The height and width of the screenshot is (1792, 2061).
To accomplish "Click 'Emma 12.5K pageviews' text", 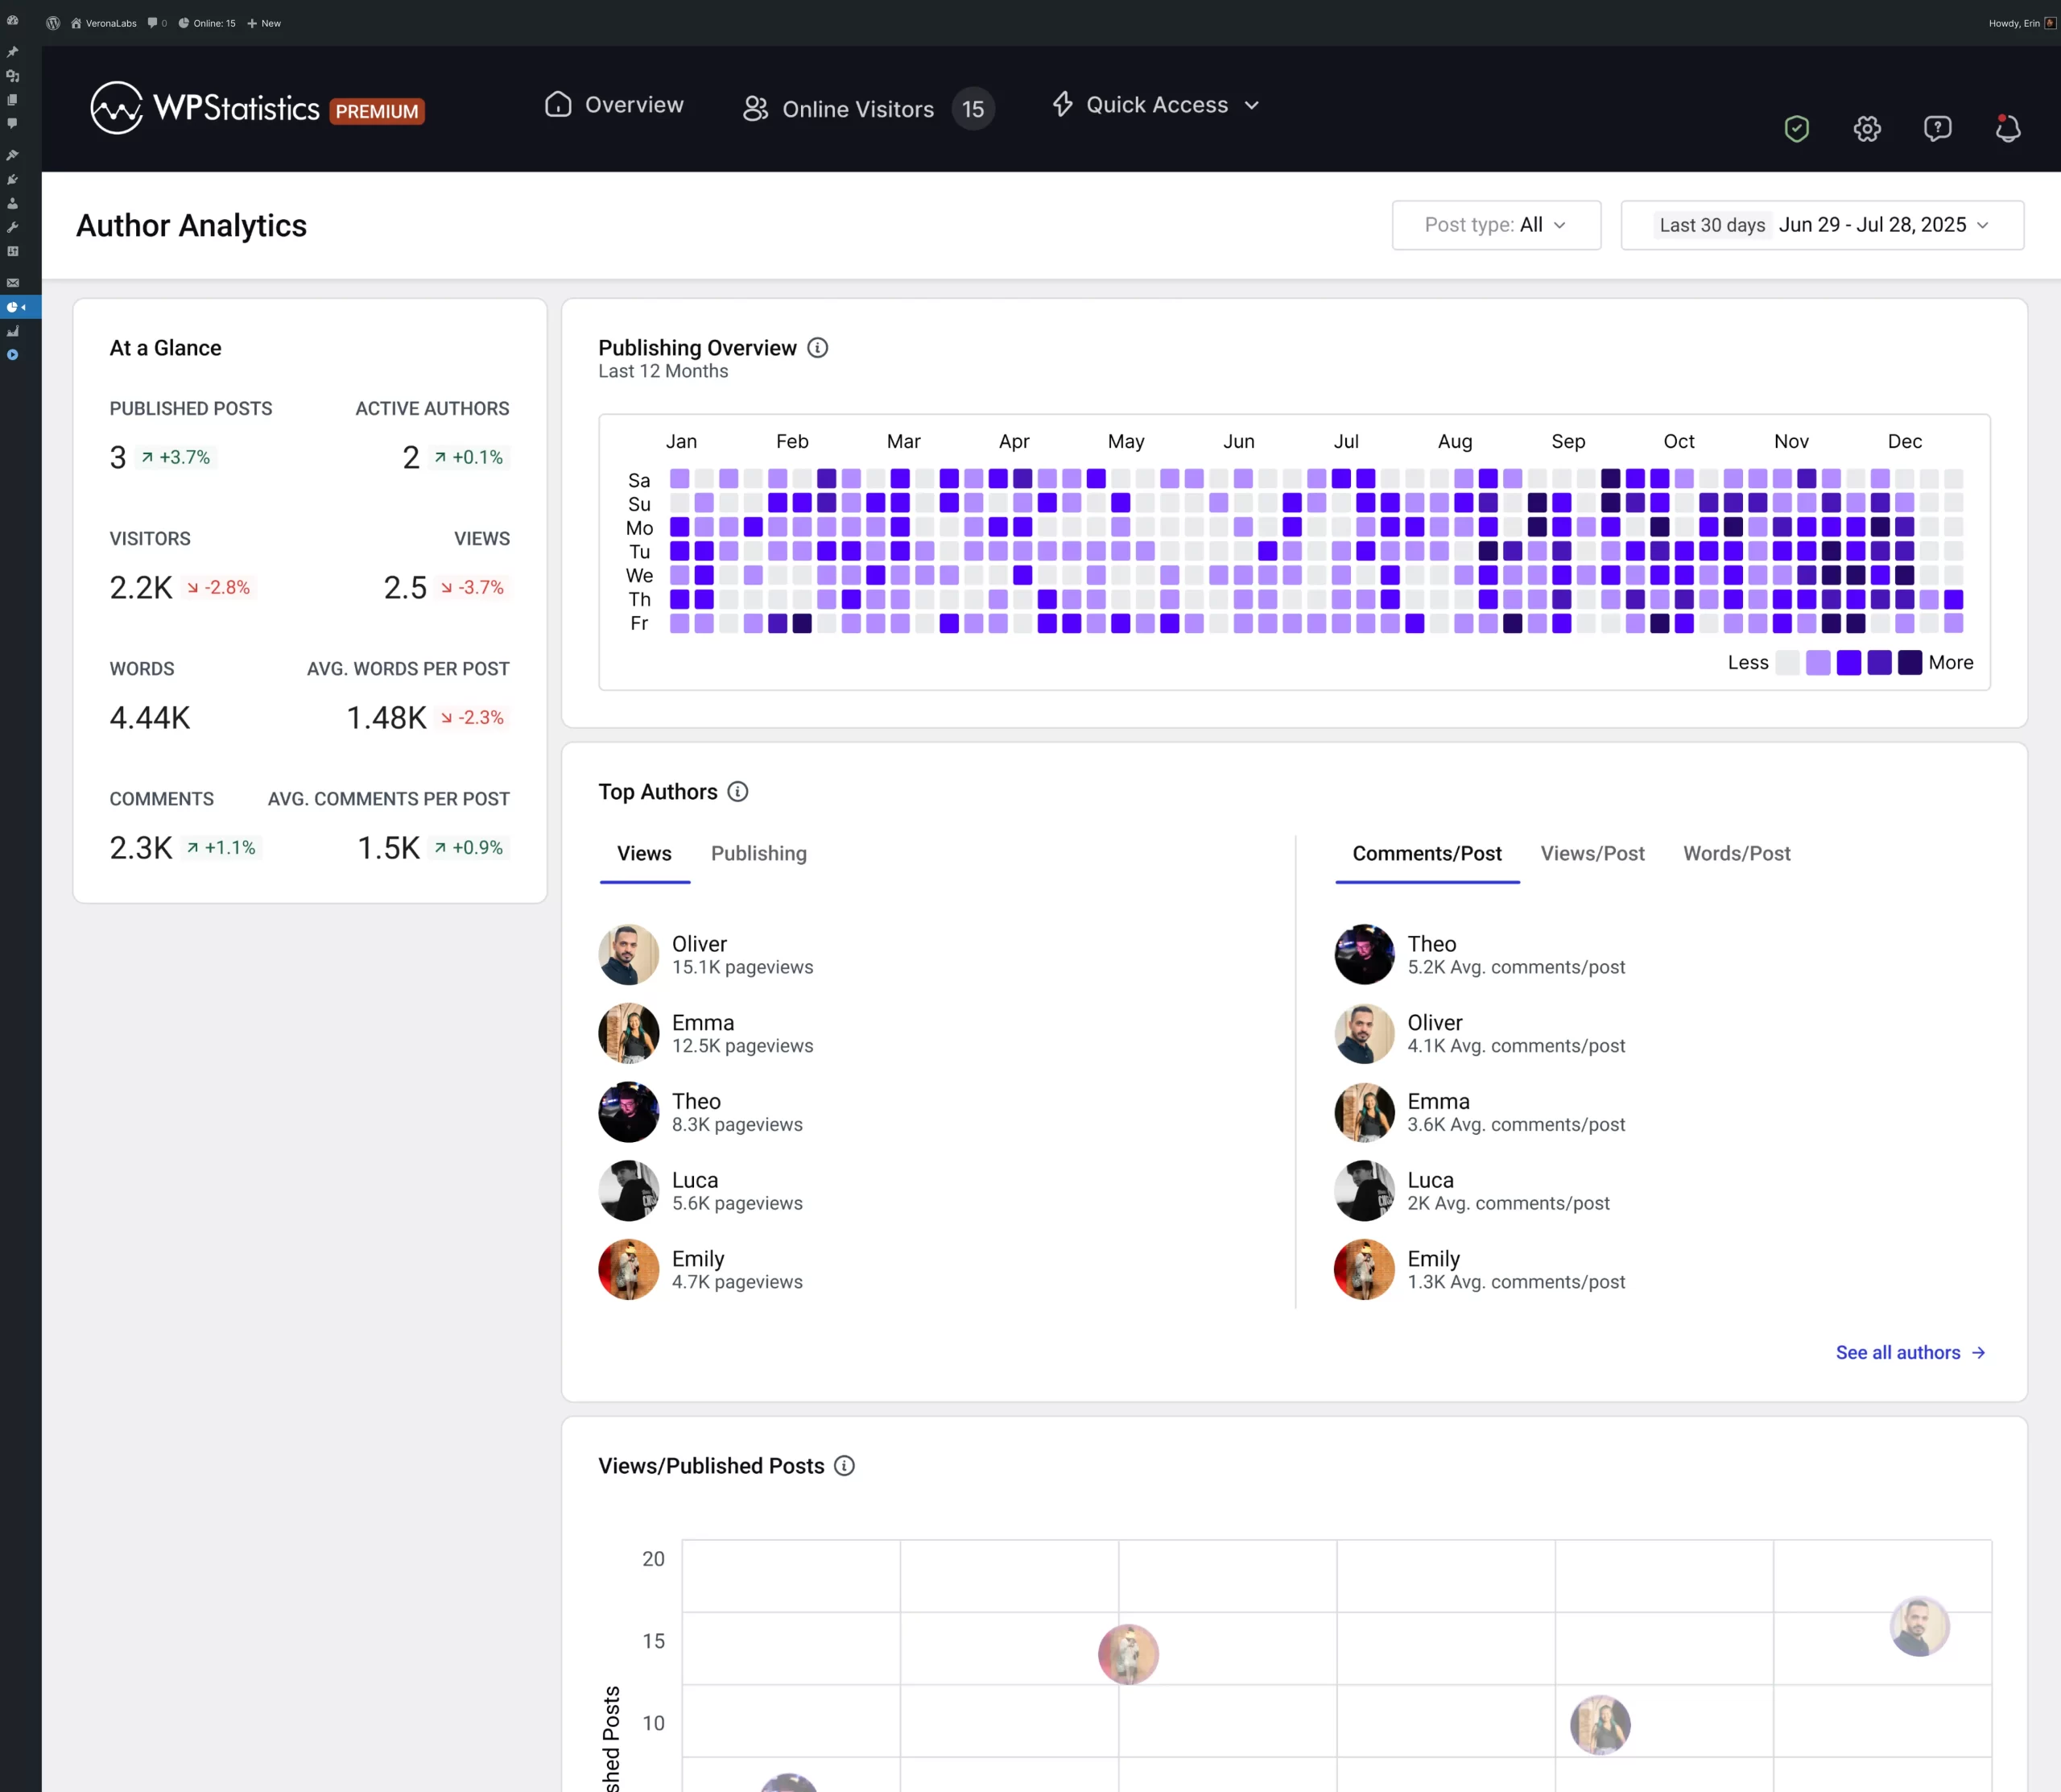I will click(x=742, y=1034).
